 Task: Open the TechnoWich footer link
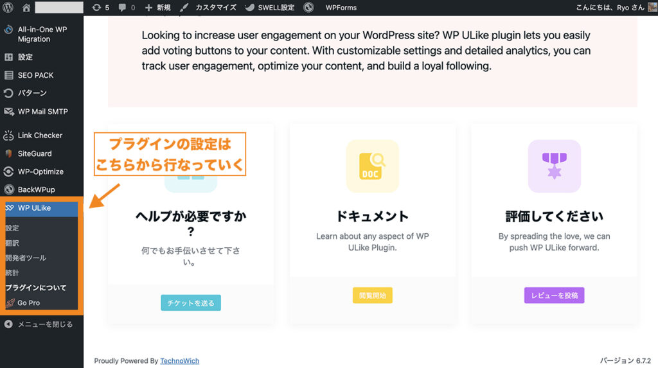[179, 361]
